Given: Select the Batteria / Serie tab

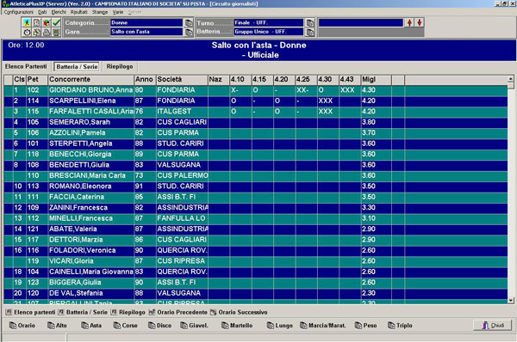Looking at the screenshot, I should pyautogui.click(x=77, y=67).
